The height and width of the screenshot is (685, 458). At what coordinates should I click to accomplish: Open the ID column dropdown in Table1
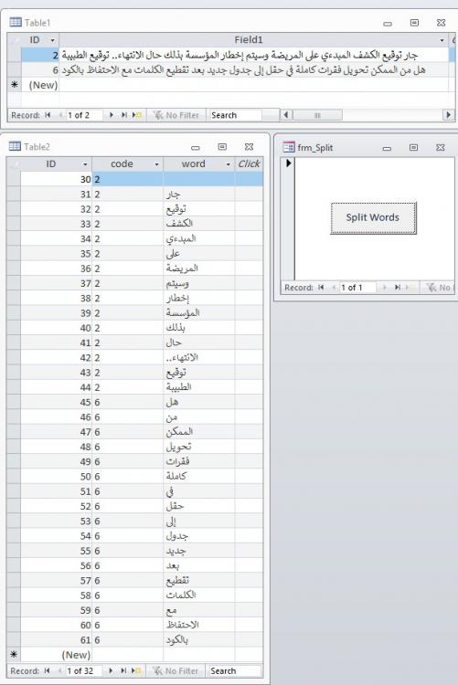click(x=53, y=40)
